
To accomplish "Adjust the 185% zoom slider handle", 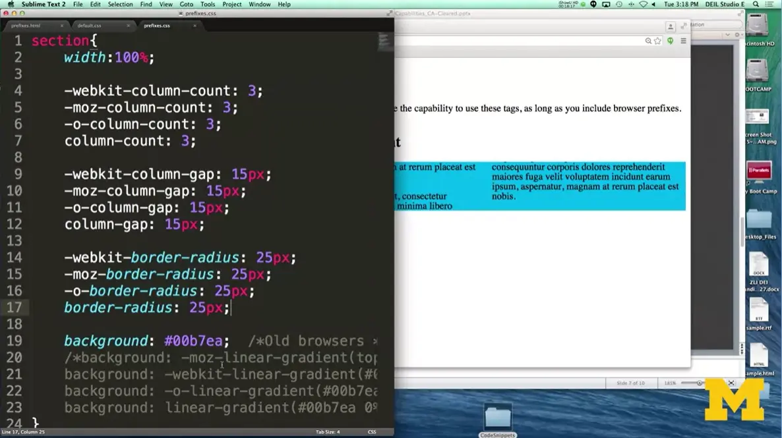I will pos(698,383).
